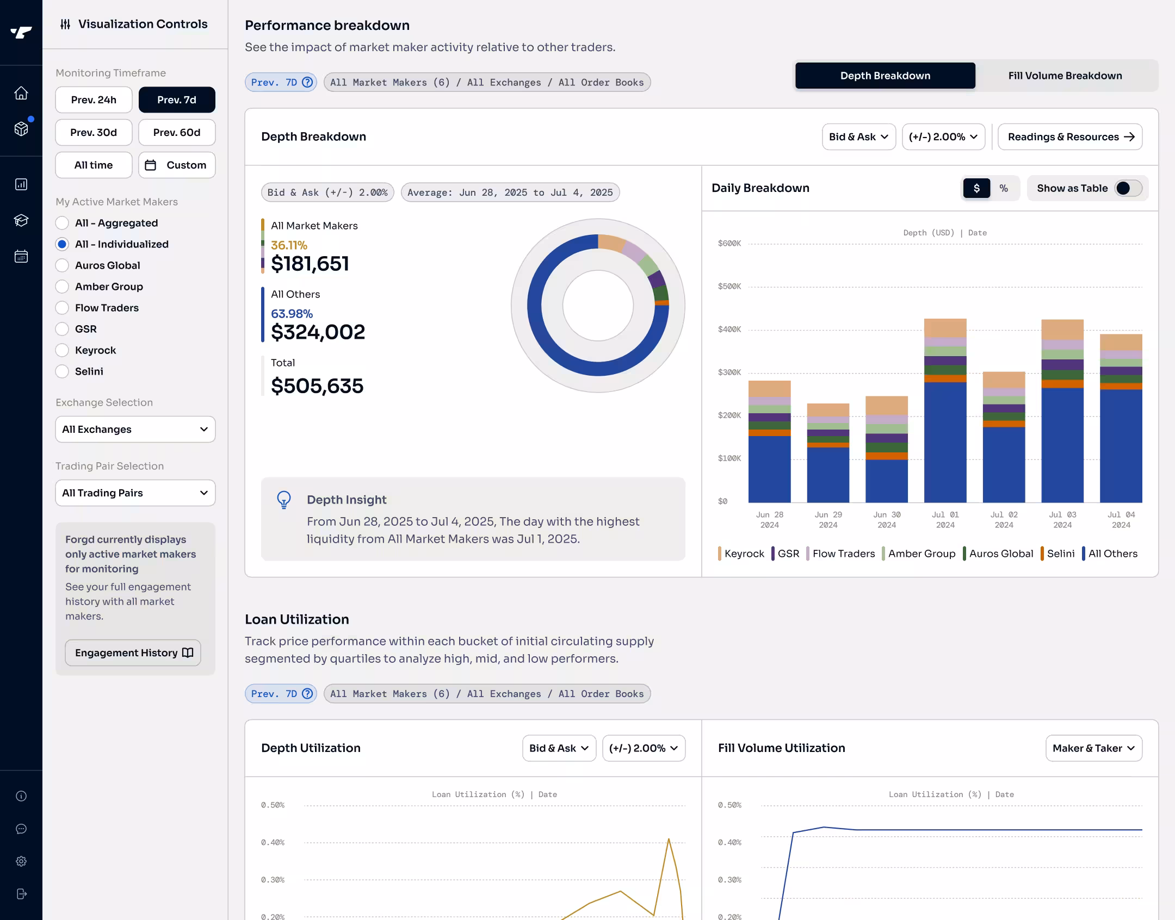Click the logout icon at sidebar bottom
The height and width of the screenshot is (920, 1175).
tap(21, 894)
